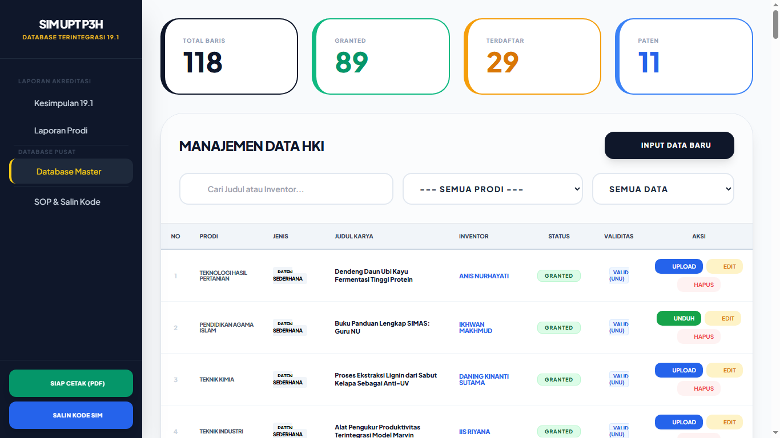This screenshot has width=780, height=438.
Task: Open the SEMUA DATA filter dropdown
Action: 663,189
